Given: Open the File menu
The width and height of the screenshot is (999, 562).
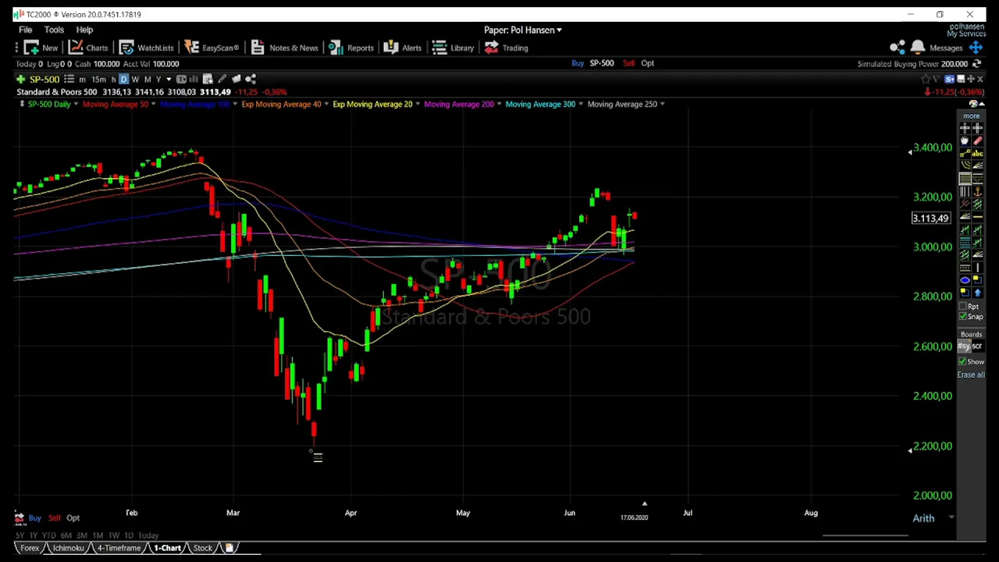Looking at the screenshot, I should pyautogui.click(x=25, y=30).
